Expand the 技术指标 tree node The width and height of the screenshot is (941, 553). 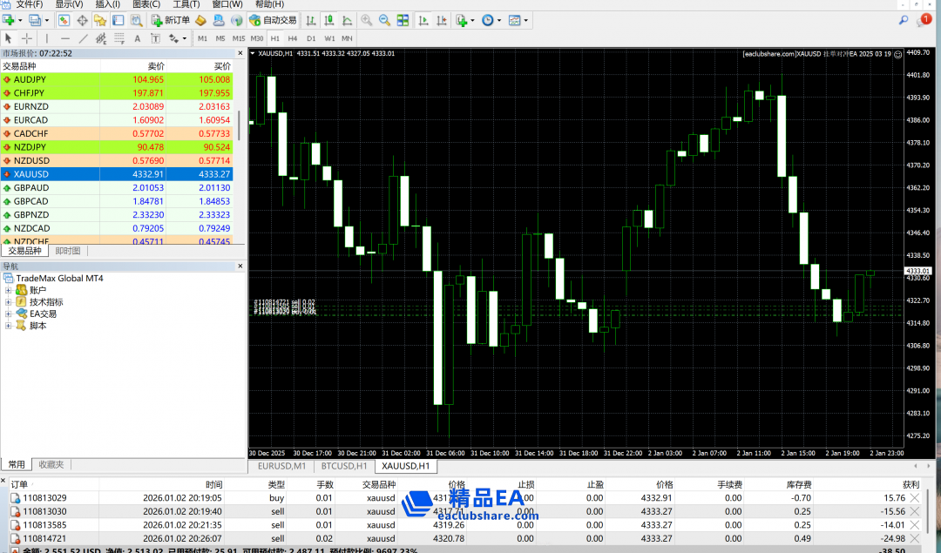point(9,302)
